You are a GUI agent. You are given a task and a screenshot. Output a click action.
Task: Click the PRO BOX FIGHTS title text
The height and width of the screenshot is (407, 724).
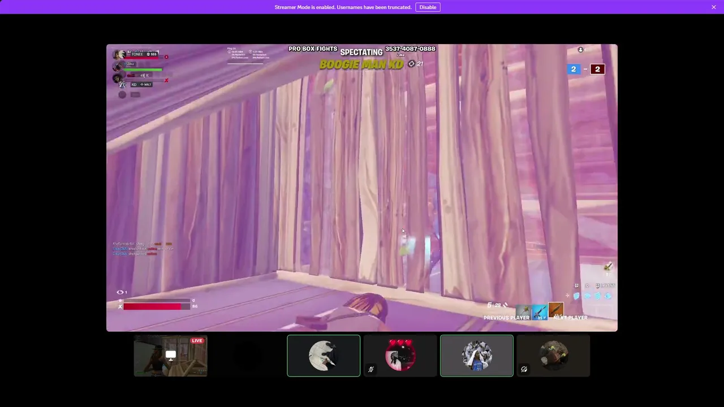click(x=313, y=49)
